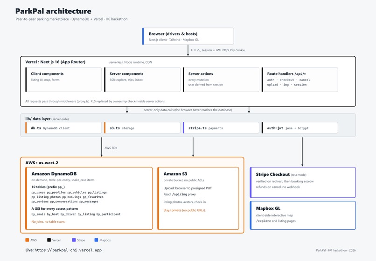Viewport: 376px width, 261px height.
Task: Click 'A GSI for every access pattern'
Action: [x=55, y=208]
